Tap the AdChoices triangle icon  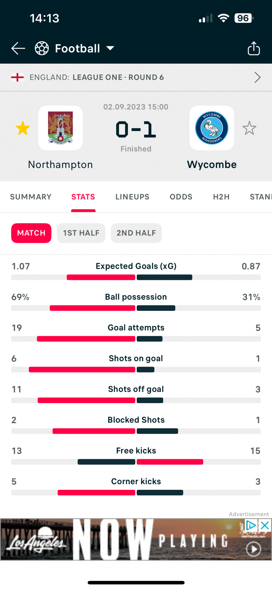click(251, 525)
